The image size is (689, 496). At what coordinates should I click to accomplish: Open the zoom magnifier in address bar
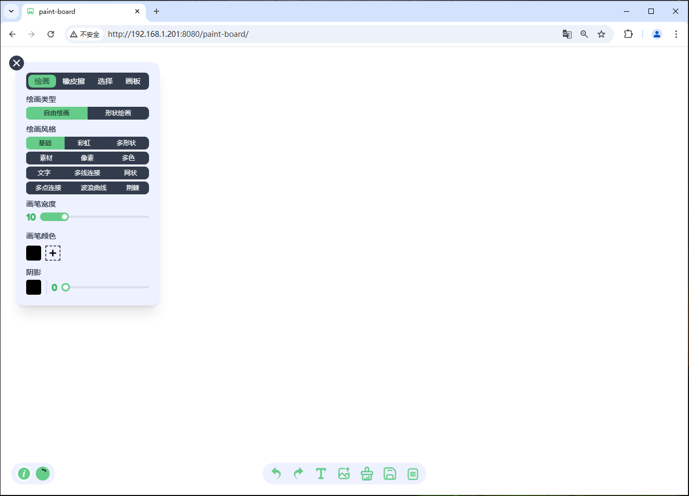[584, 34]
